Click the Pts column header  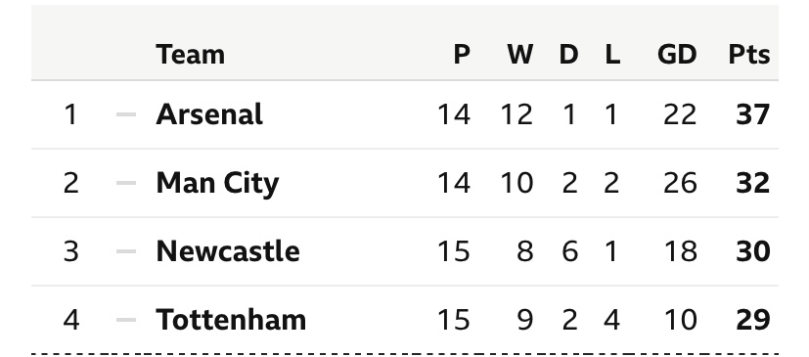[x=749, y=54]
